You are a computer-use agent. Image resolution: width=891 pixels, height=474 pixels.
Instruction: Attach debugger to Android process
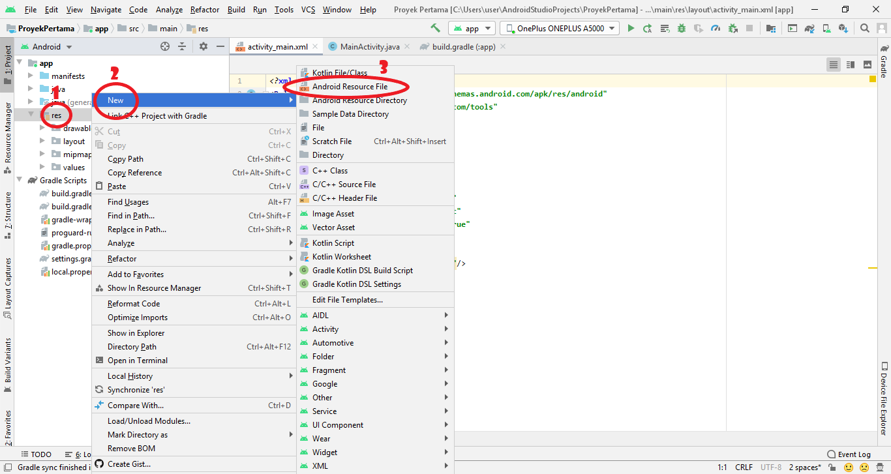pos(734,28)
